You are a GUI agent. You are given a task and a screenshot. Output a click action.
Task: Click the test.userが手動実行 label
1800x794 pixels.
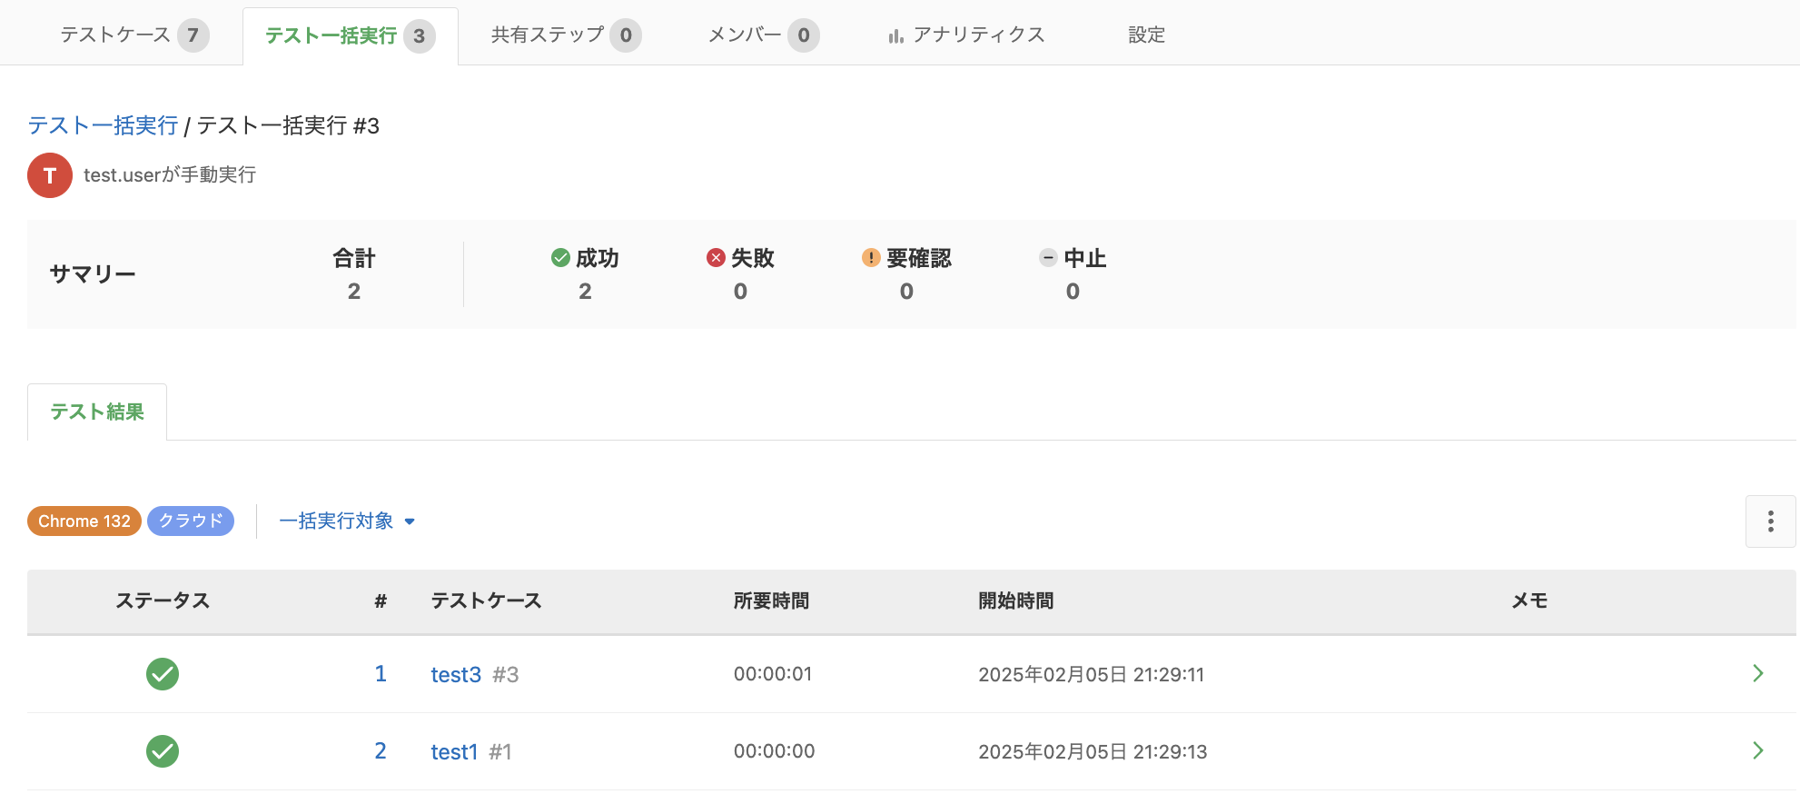tap(170, 174)
